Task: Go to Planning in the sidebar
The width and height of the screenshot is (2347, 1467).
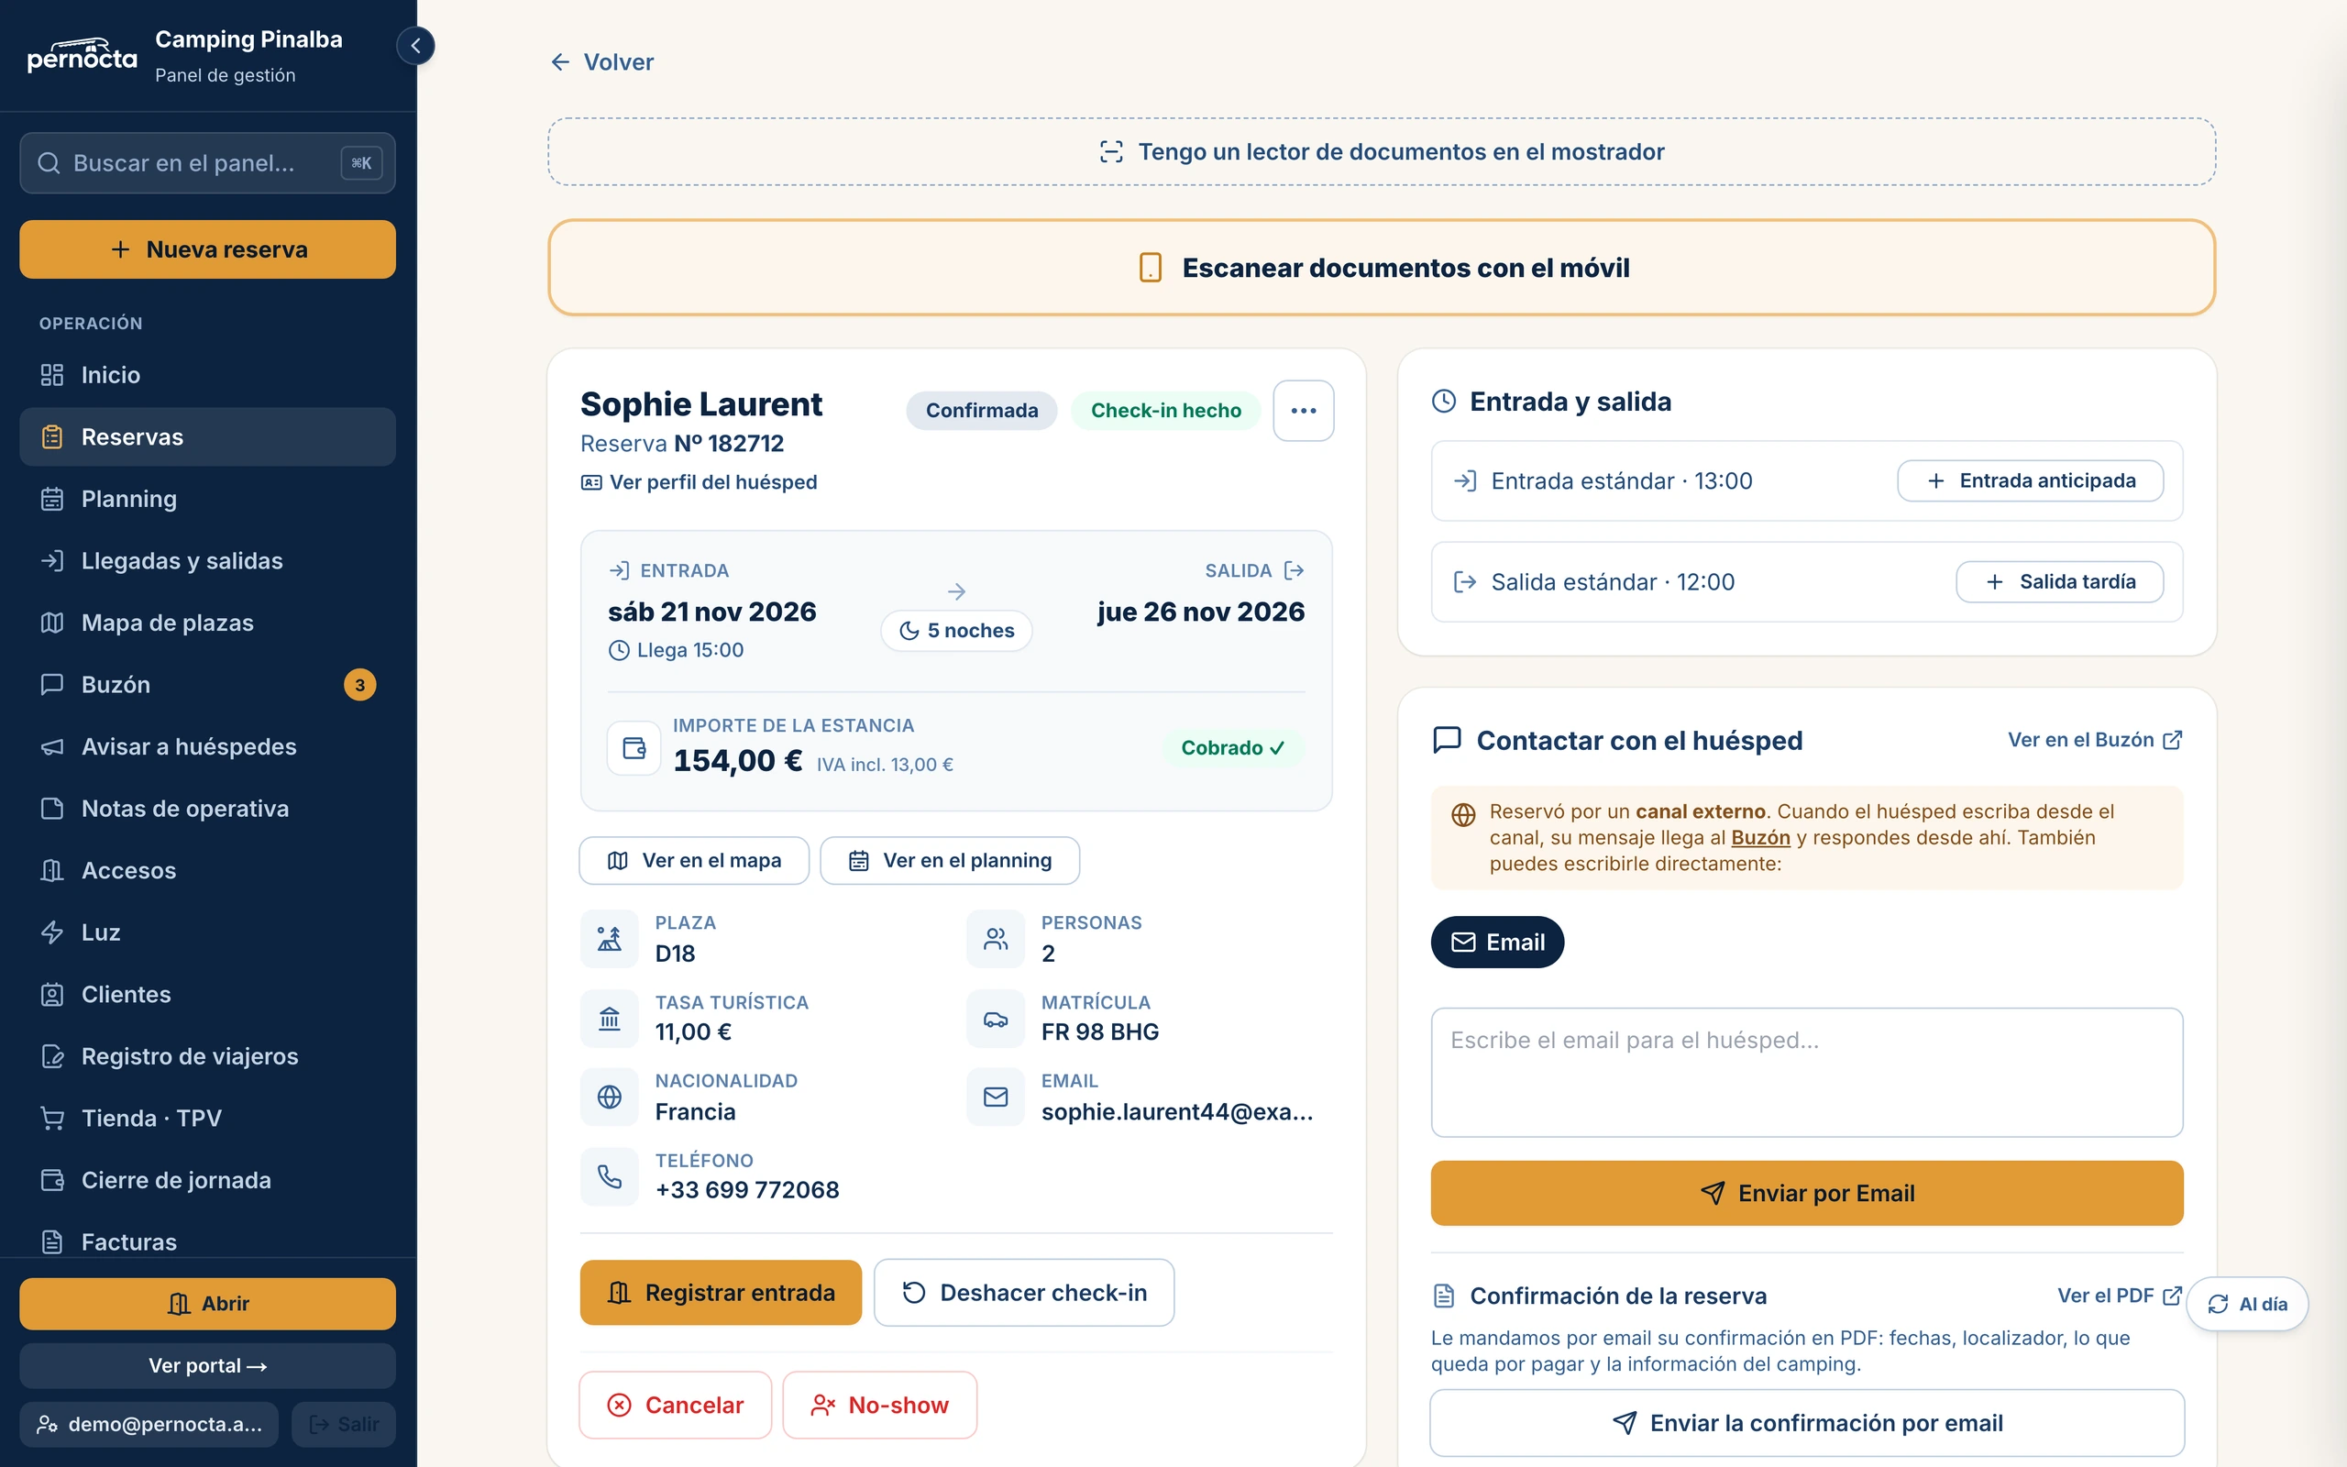Action: [207, 499]
